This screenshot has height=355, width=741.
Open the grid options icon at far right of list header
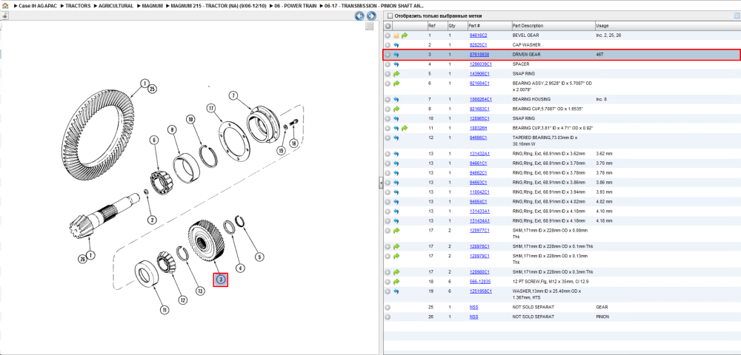736,16
